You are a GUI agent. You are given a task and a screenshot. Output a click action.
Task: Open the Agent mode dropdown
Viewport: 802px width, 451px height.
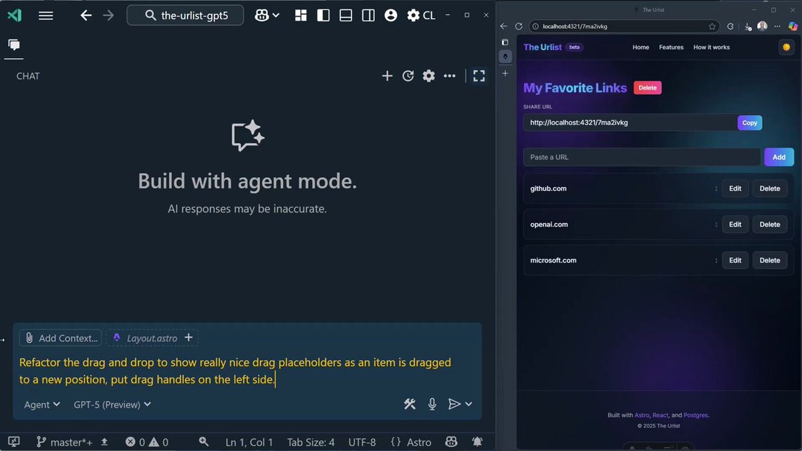42,404
